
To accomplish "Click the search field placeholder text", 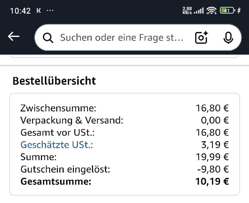I will pyautogui.click(x=122, y=38).
